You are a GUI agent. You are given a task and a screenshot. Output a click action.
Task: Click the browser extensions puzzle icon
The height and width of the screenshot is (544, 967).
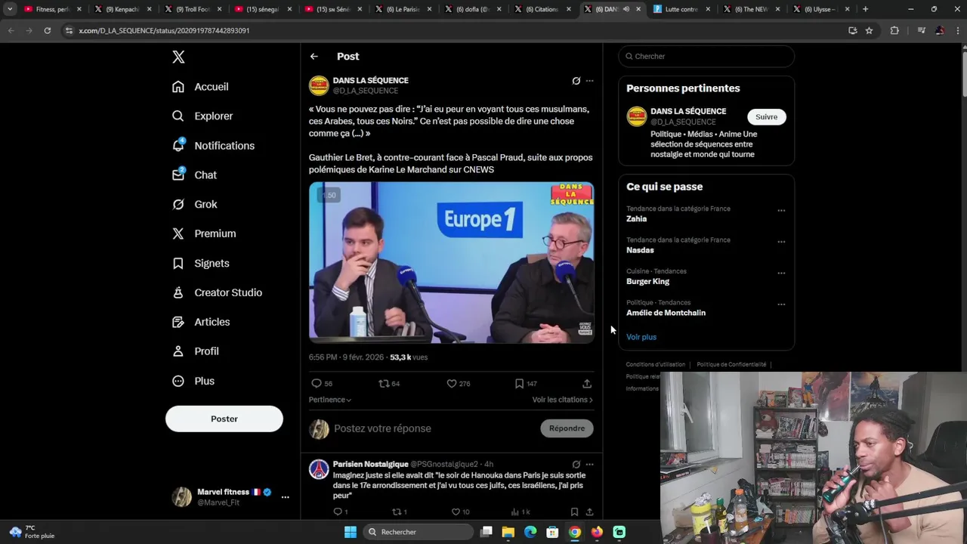click(894, 30)
